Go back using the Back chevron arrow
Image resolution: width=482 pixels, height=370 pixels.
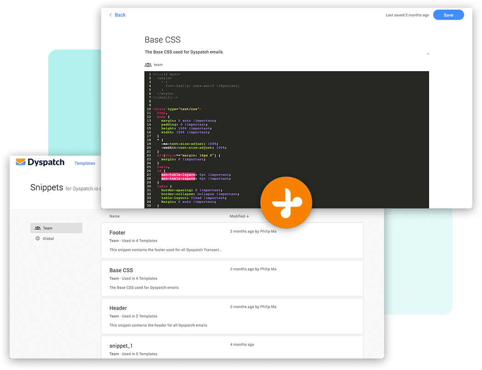click(111, 15)
